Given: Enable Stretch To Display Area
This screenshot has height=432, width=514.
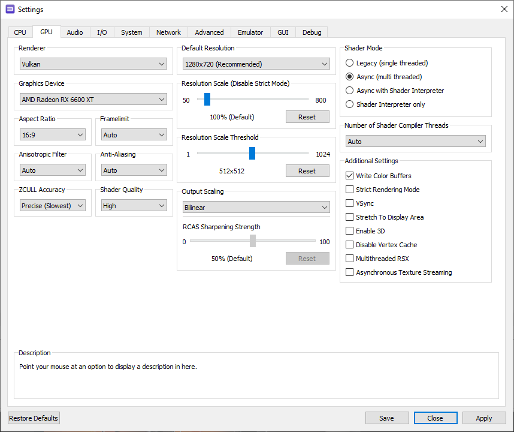Looking at the screenshot, I should point(349,217).
